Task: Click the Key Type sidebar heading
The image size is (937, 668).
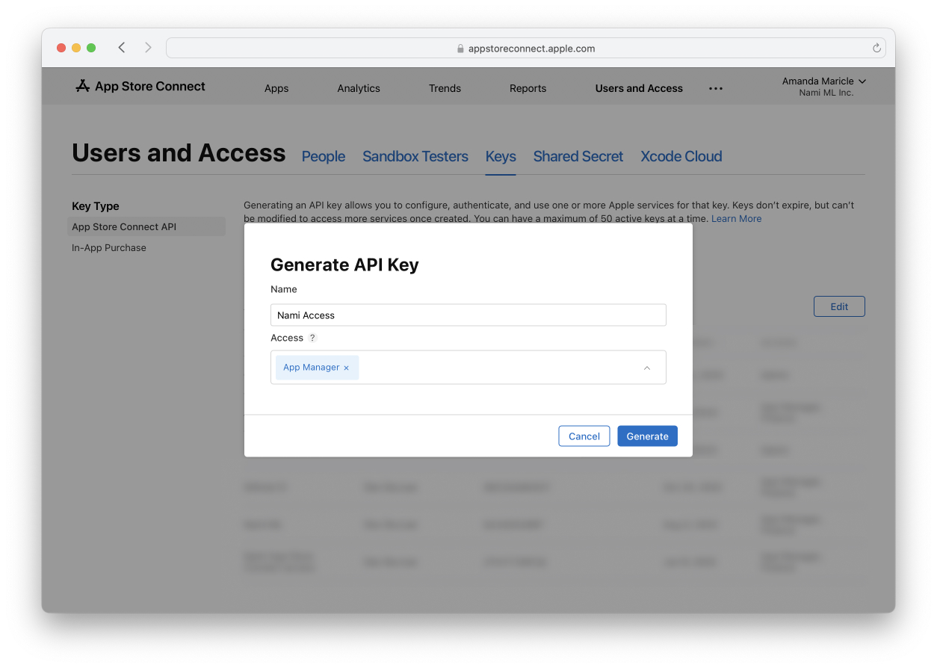Action: click(96, 206)
